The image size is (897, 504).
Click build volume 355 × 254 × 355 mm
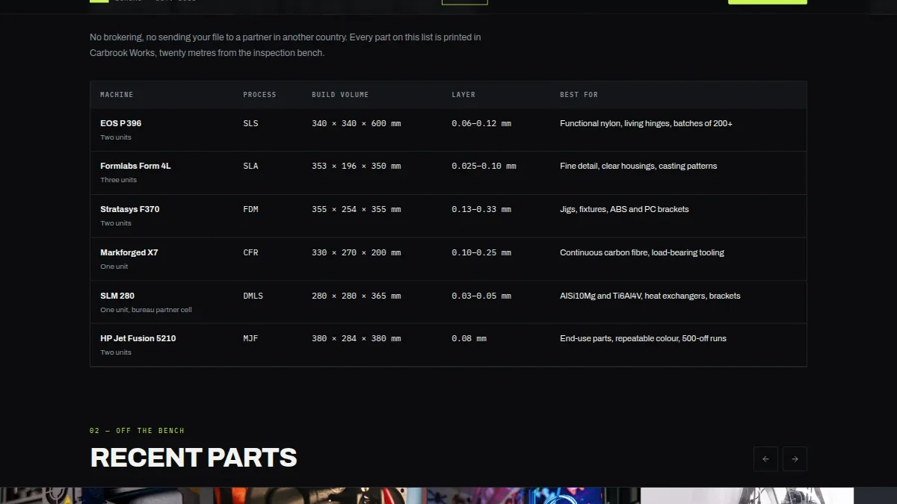coord(356,209)
